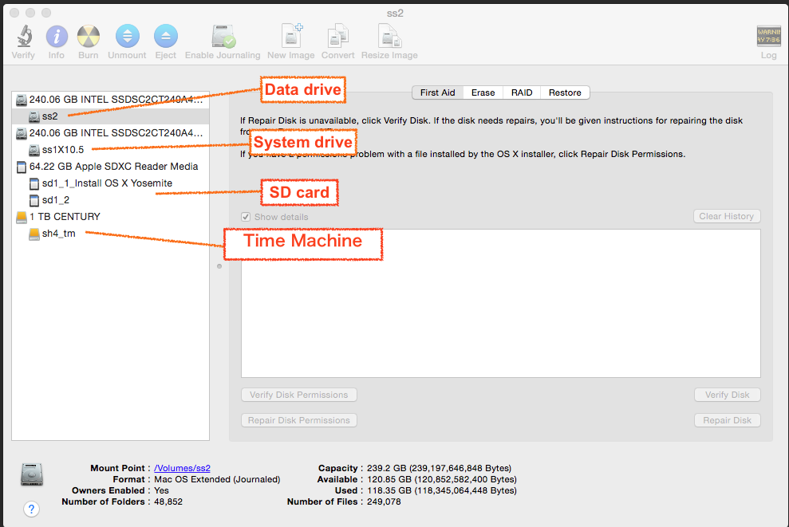This screenshot has height=527, width=789.
Task: Click the Resize Image icon
Action: click(x=389, y=37)
